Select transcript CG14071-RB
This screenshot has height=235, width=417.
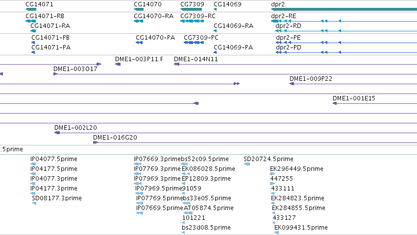(x=45, y=16)
